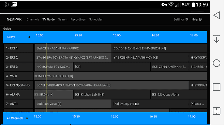Open ΕΙΔΗΣΕΙΣ - ΑΘΛΗΤΙΚΑ - ΚΑΙΡΟΣ program
Image resolution: width=224 pixels, height=125 pixels.
pos(73,48)
